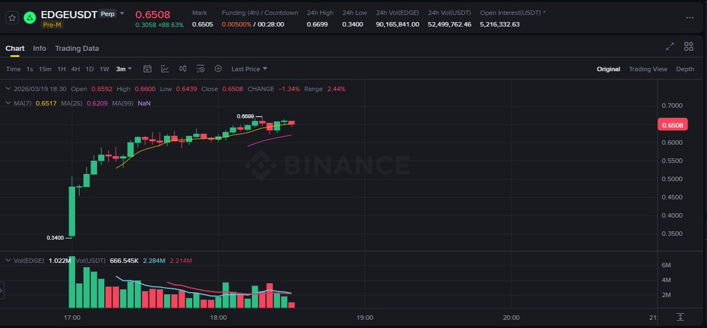Click the 24h Vol(EDGE) value 90,165,841.00
Image resolution: width=707 pixels, height=328 pixels.
pyautogui.click(x=398, y=24)
